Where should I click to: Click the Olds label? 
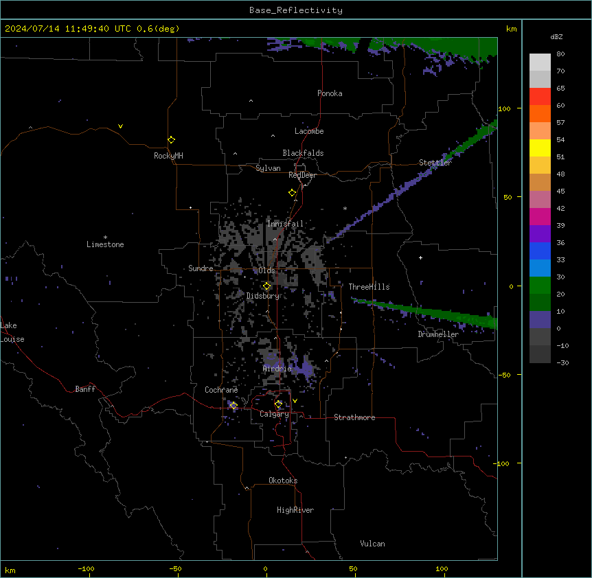point(266,270)
